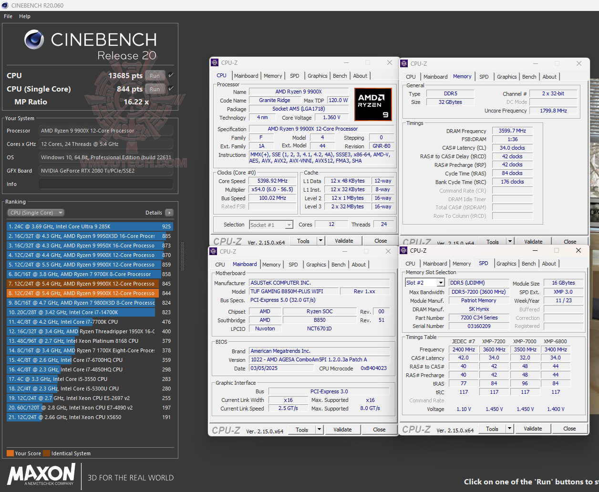This screenshot has height=492, width=599.
Task: Open the File menu in Cinebench
Action: click(x=8, y=16)
